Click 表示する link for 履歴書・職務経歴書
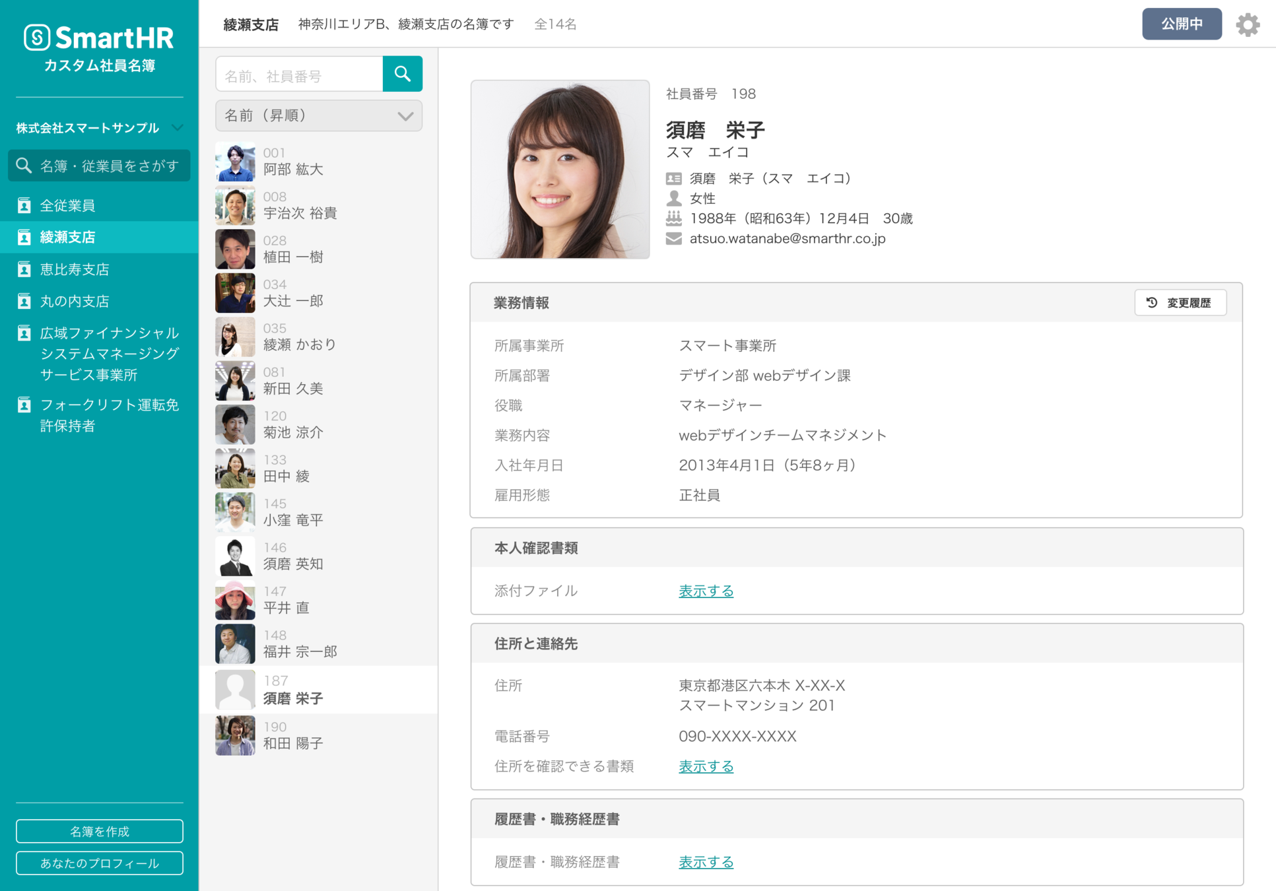This screenshot has height=891, width=1276. click(706, 862)
